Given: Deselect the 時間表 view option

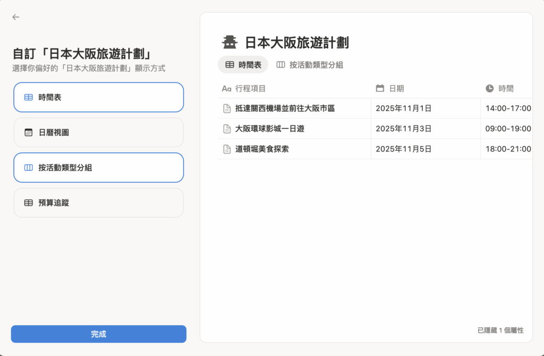Looking at the screenshot, I should pos(98,97).
